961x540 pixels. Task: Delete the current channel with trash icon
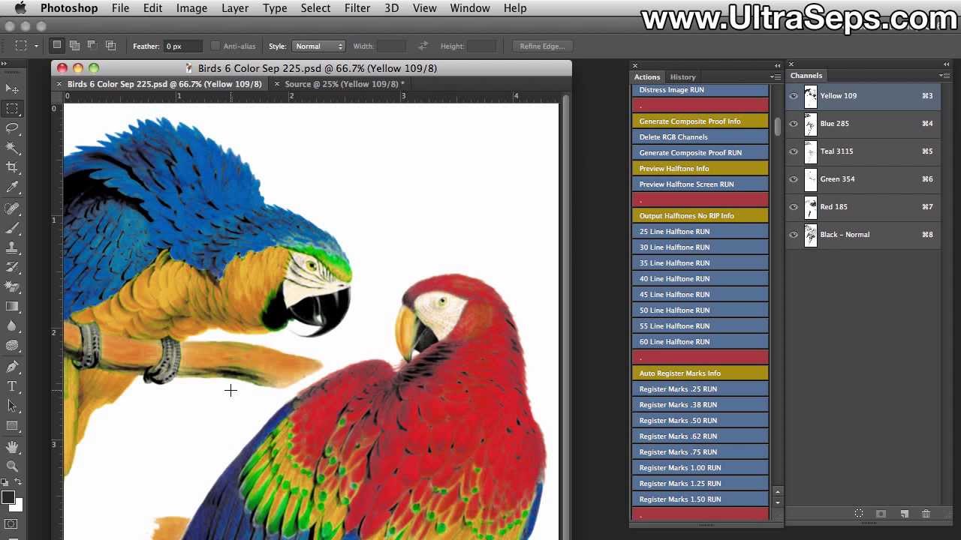(926, 514)
